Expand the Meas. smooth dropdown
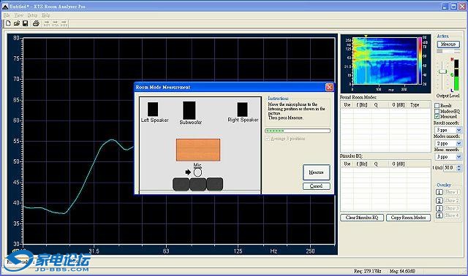This screenshot has width=468, height=276. [458, 157]
